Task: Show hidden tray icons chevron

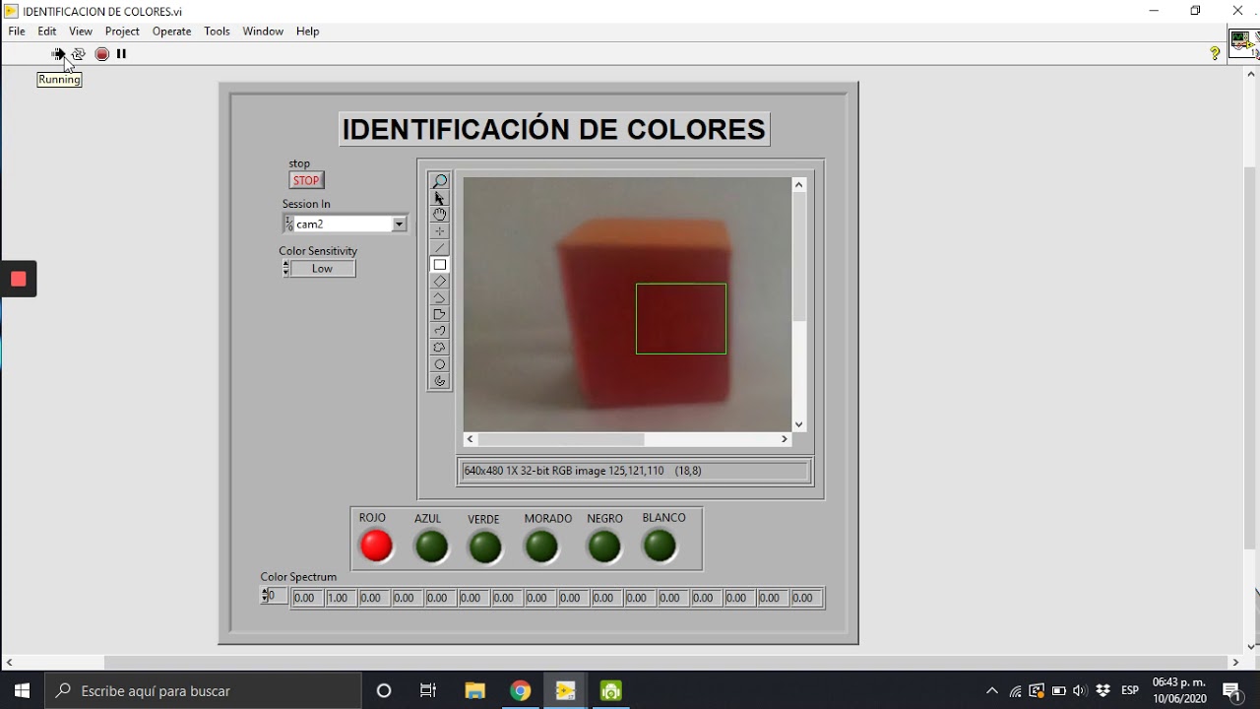Action: pos(991,690)
